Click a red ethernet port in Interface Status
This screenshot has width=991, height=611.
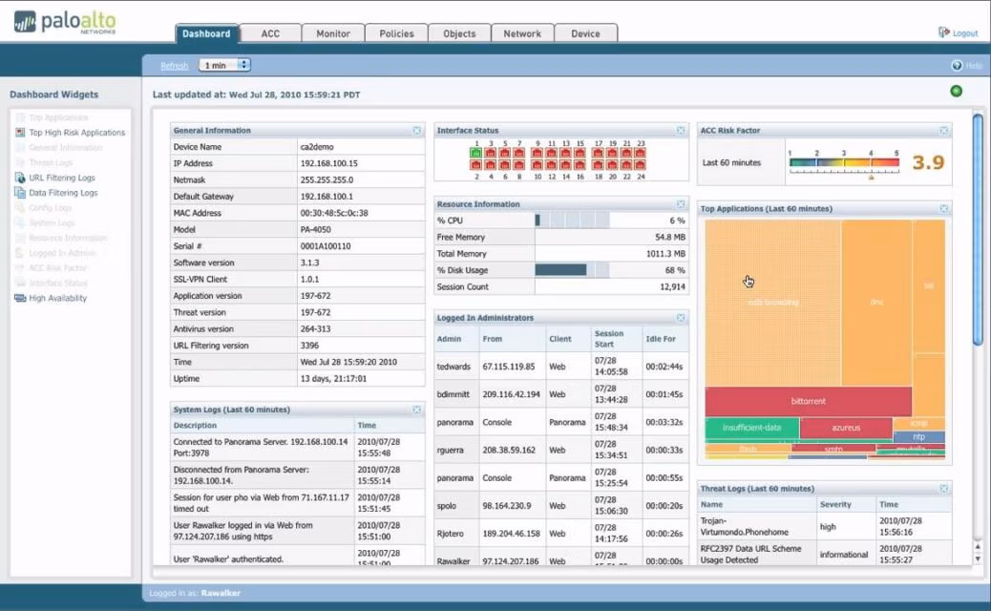(x=489, y=153)
